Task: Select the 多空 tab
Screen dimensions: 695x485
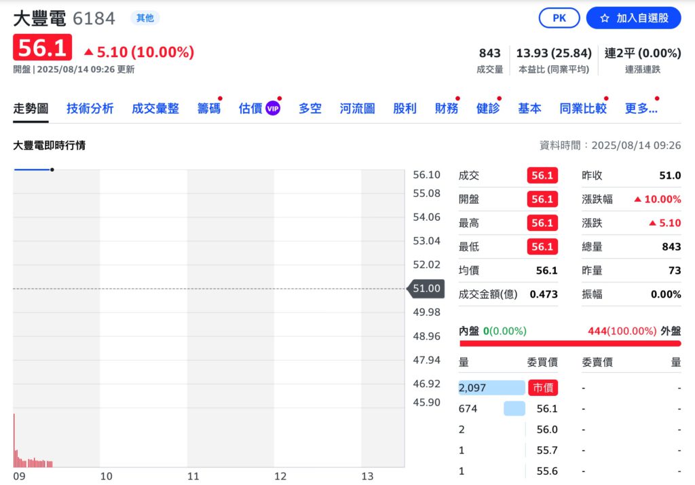Action: [310, 108]
